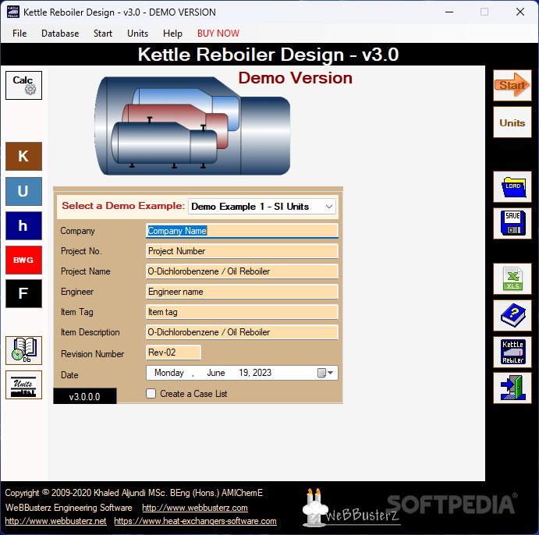
Task: Open the Db database book icon
Action: click(23, 350)
